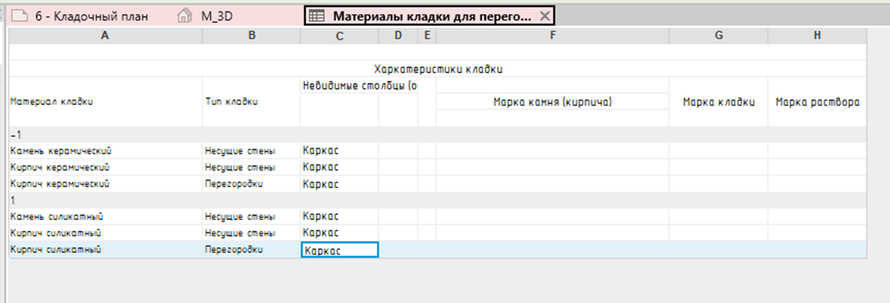The width and height of the screenshot is (890, 303).
Task: Click the Материал кладки header cell
Action: [105, 102]
